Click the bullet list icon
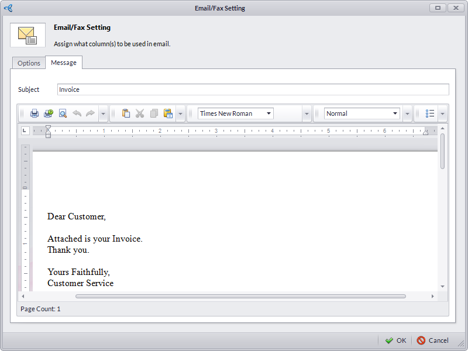Screen dimensions: 468x351 (430, 113)
